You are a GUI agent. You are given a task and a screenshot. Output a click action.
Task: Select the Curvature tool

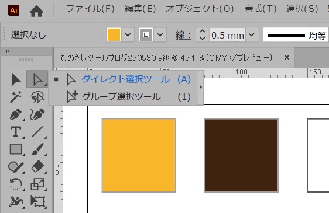click(x=37, y=114)
